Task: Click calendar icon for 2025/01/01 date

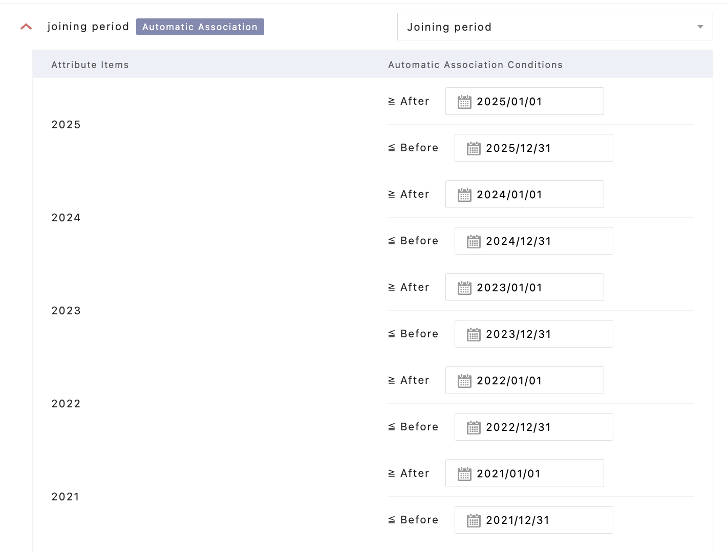Action: pos(464,102)
